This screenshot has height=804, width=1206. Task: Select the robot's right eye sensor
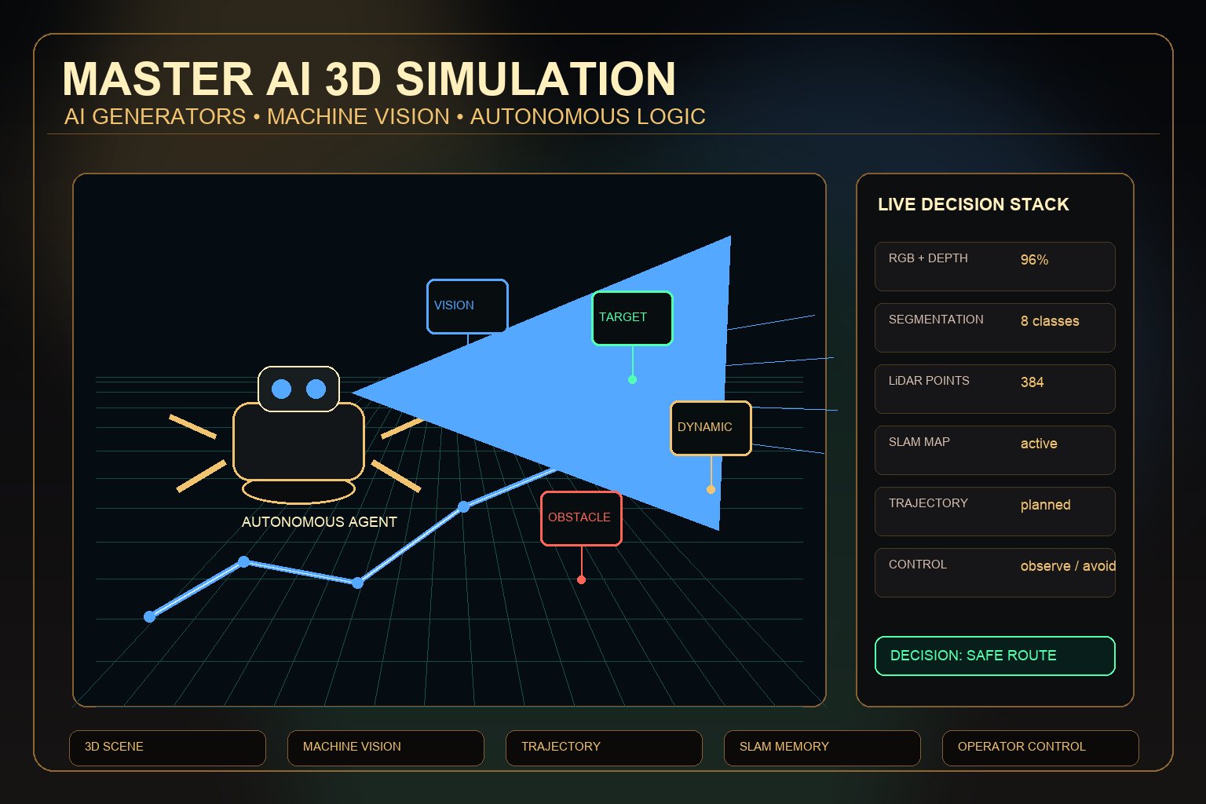click(x=316, y=389)
